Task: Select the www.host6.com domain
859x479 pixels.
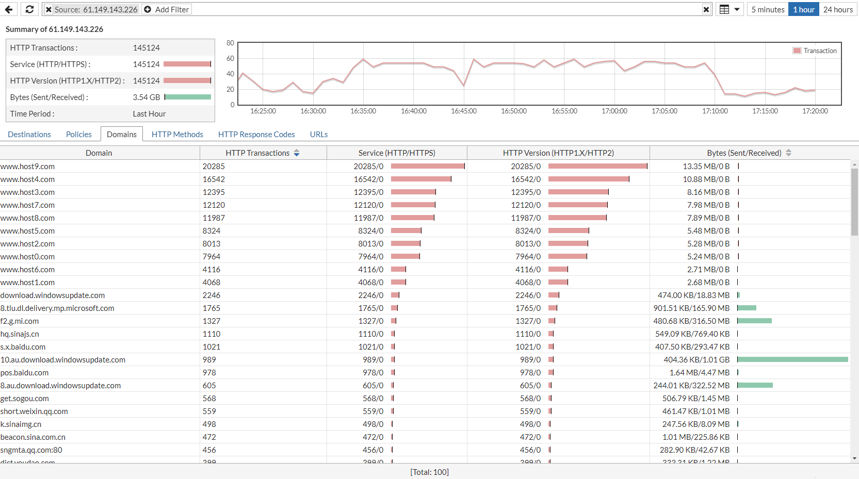Action: 27,270
